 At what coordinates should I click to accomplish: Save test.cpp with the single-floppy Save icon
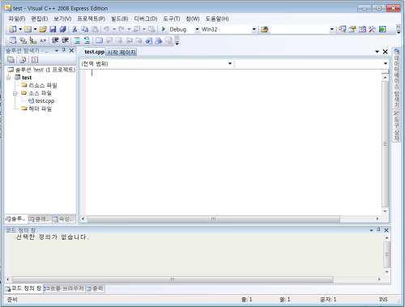(53, 29)
